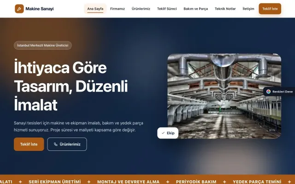
Task: Click the Ekip badge checkmark icon
Action: pyautogui.click(x=163, y=133)
